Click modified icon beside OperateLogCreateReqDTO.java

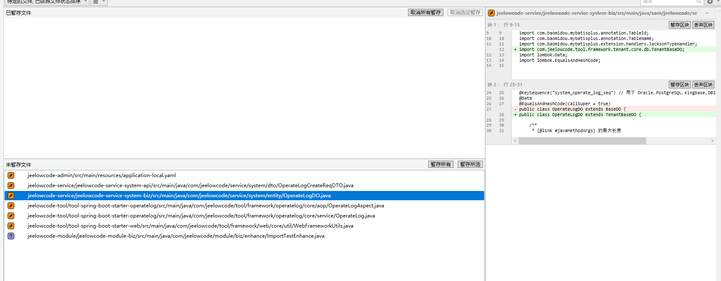11,186
